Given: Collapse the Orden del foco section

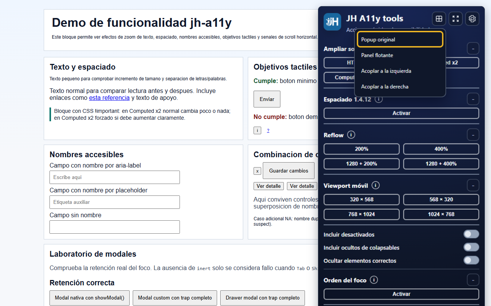Looking at the screenshot, I should [x=473, y=280].
